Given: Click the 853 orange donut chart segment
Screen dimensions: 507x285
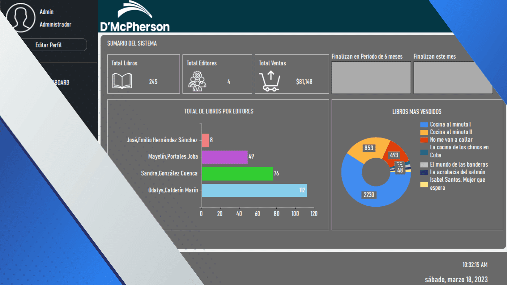Looking at the screenshot, I should [369, 148].
